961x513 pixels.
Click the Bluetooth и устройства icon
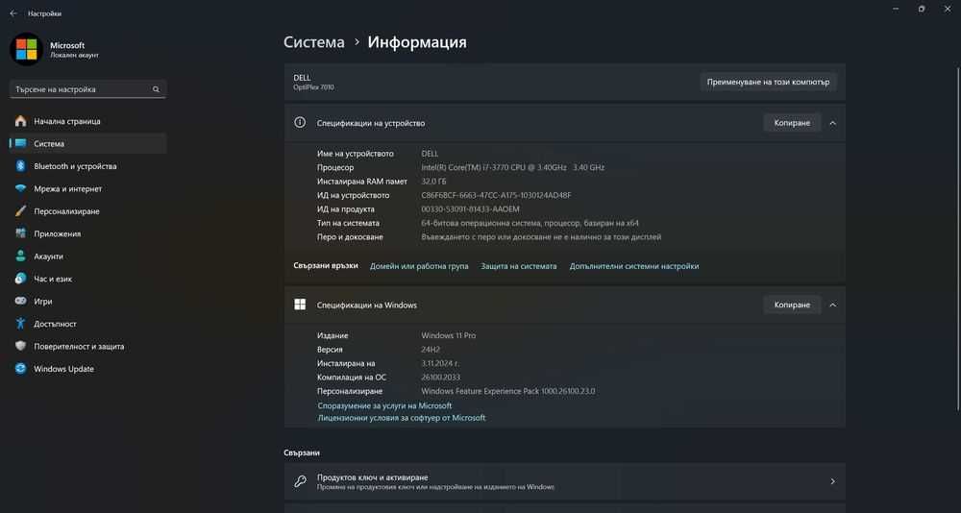pos(20,166)
